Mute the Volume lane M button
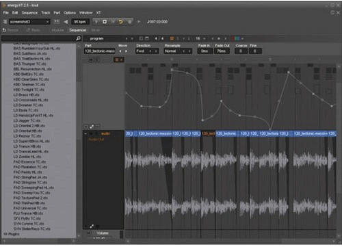Image resolution: width=342 pixels, height=247 pixels. [x=88, y=233]
